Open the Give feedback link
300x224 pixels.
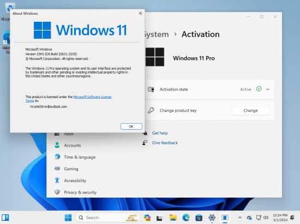[165, 143]
